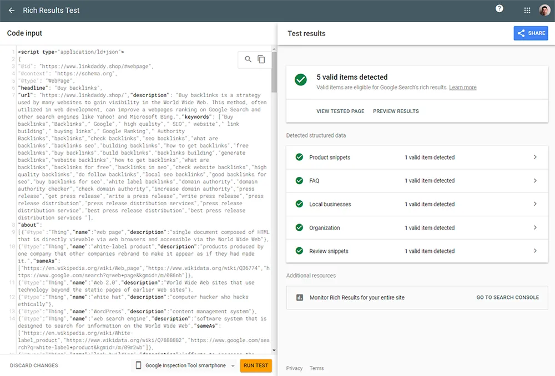
Task: Click the "about" key in code
Action: tap(28, 225)
